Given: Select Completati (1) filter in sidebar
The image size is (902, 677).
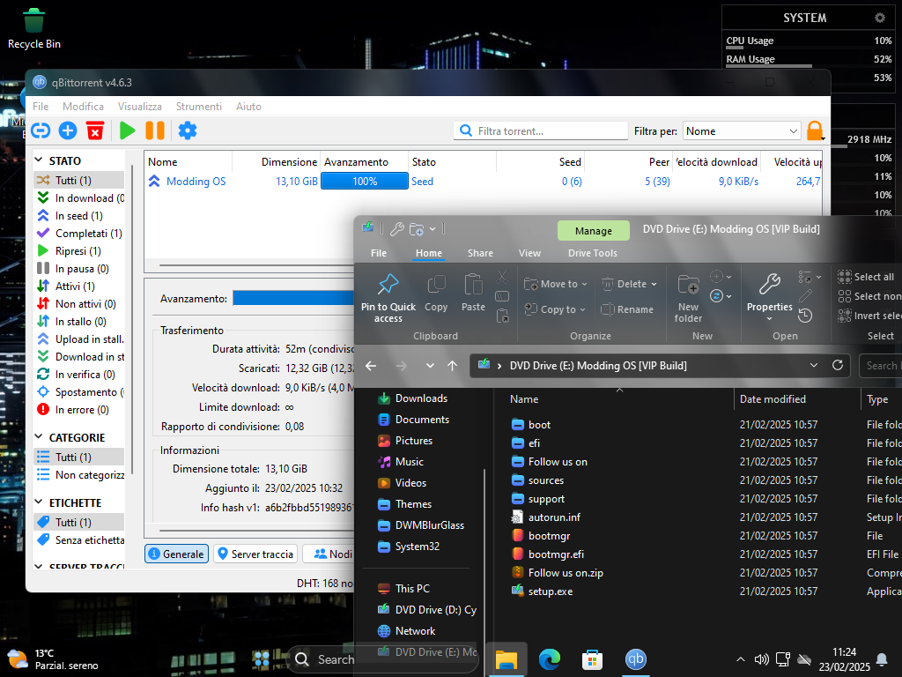Looking at the screenshot, I should (78, 233).
